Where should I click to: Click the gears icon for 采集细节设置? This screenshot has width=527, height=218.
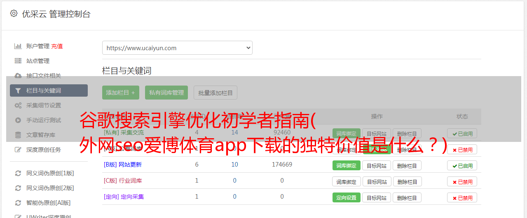pos(18,105)
